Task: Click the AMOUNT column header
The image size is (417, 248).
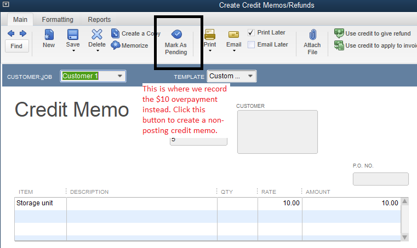Action: 318,192
